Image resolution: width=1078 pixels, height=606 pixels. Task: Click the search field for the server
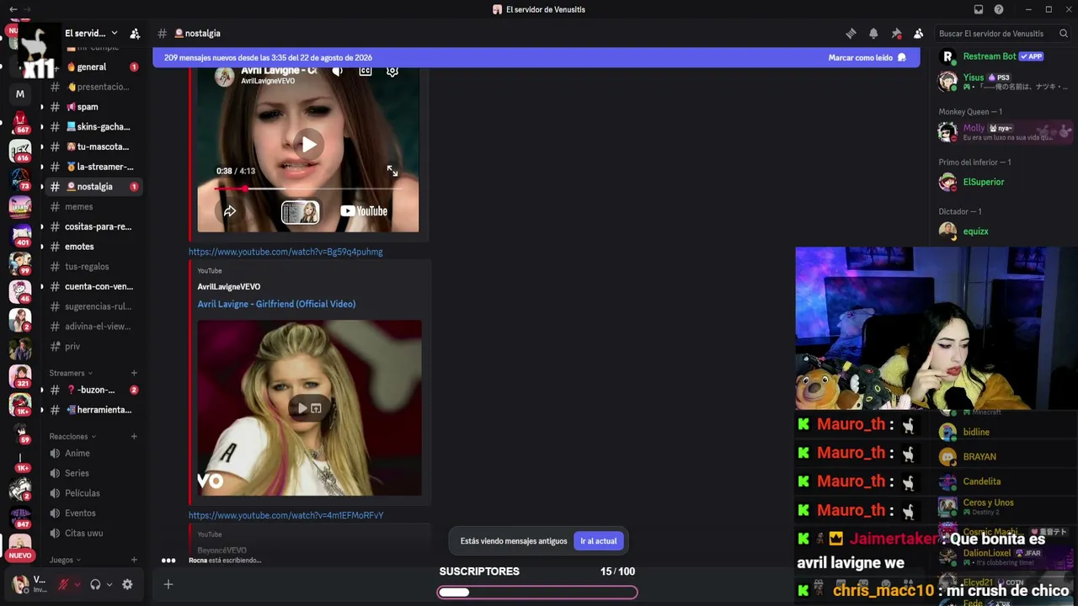pos(1003,34)
